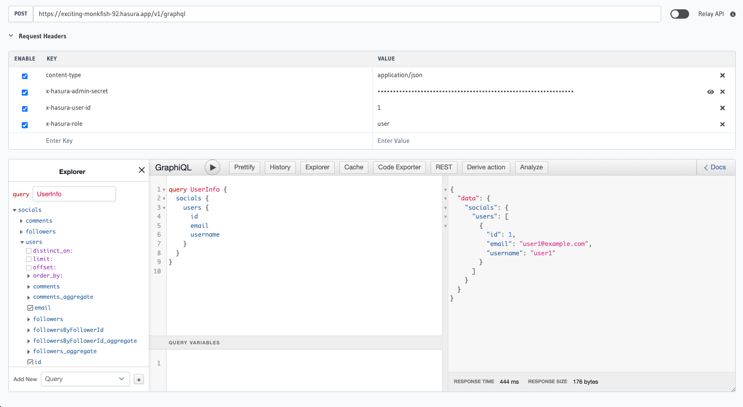
Task: Remove the x-hasura-role header
Action: 722,124
